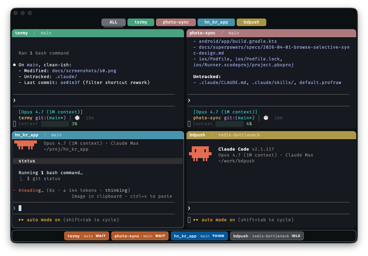Click the photo-sync Context usage bar
Viewport: 368px width, 256px height.
230,124
